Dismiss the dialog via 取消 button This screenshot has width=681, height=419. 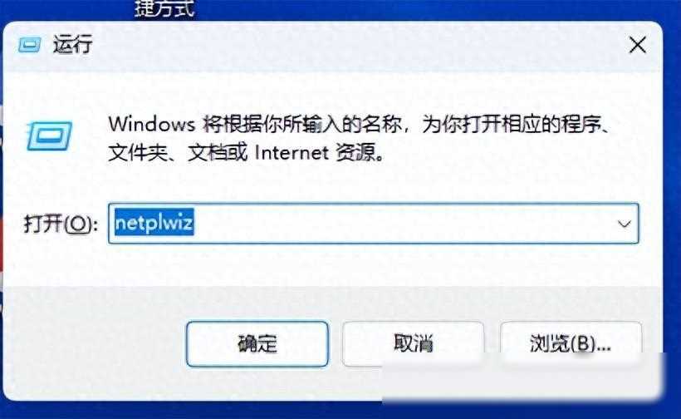(x=413, y=344)
